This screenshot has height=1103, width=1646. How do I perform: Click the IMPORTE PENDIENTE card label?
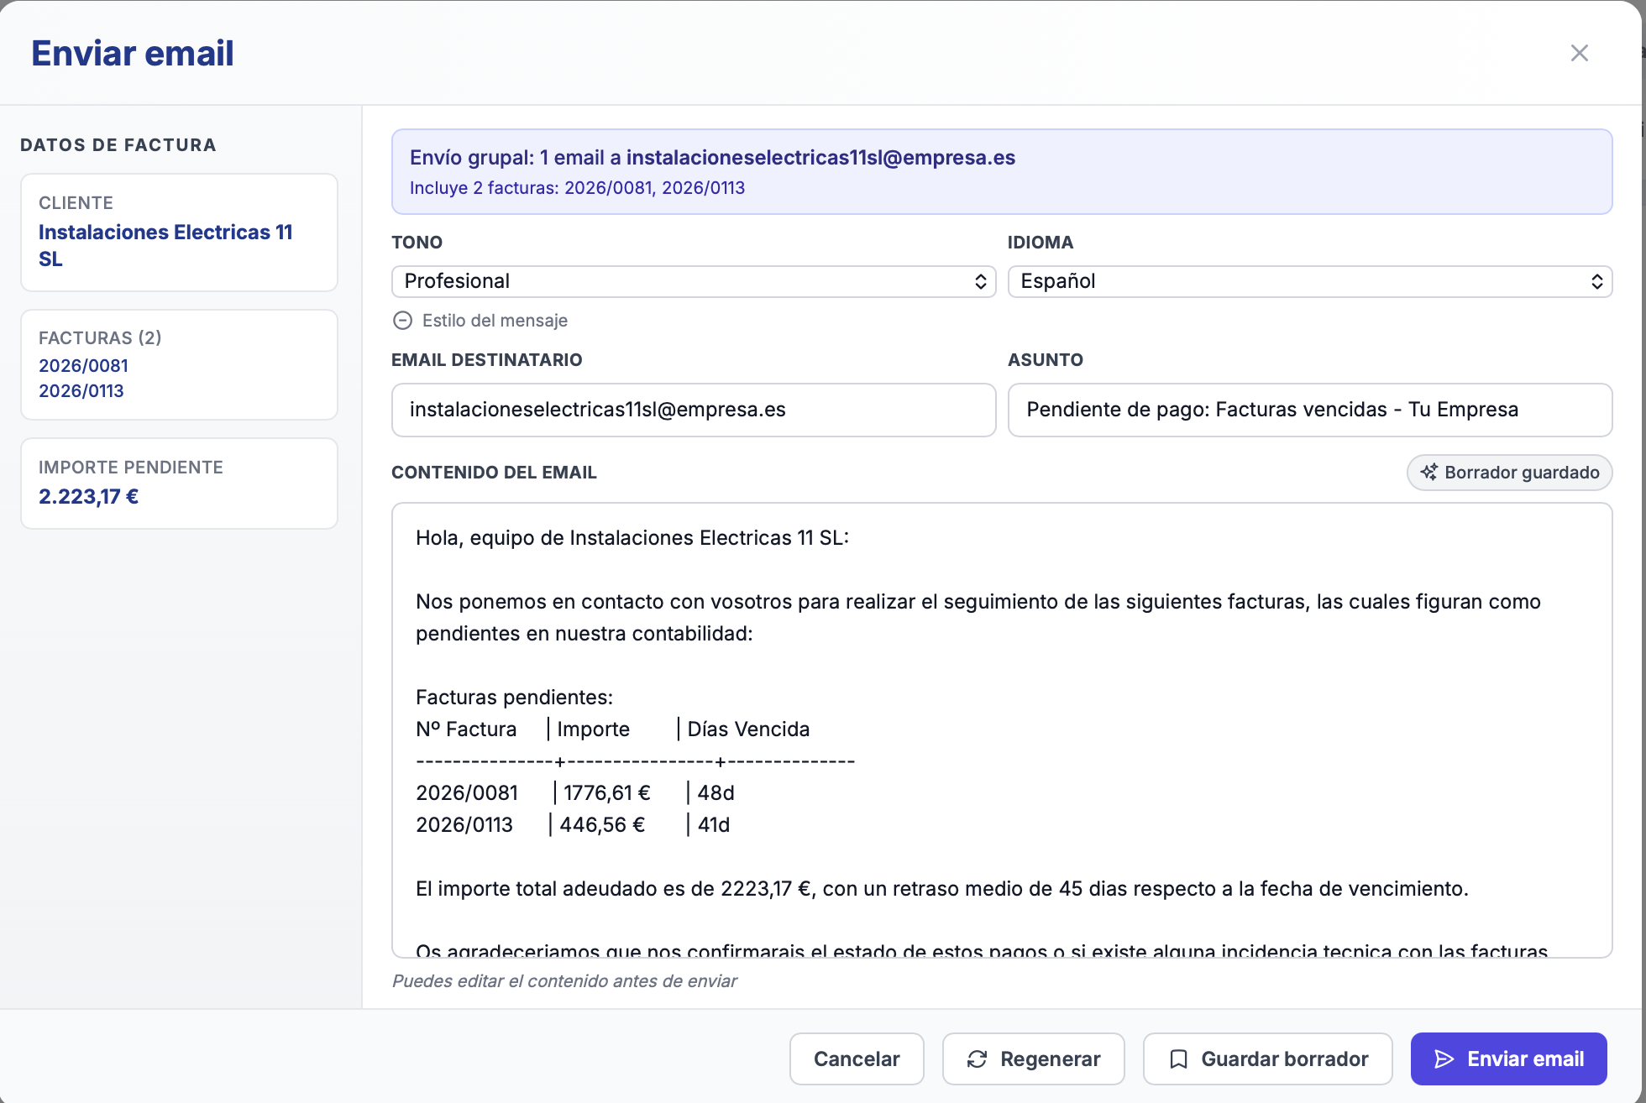click(131, 468)
